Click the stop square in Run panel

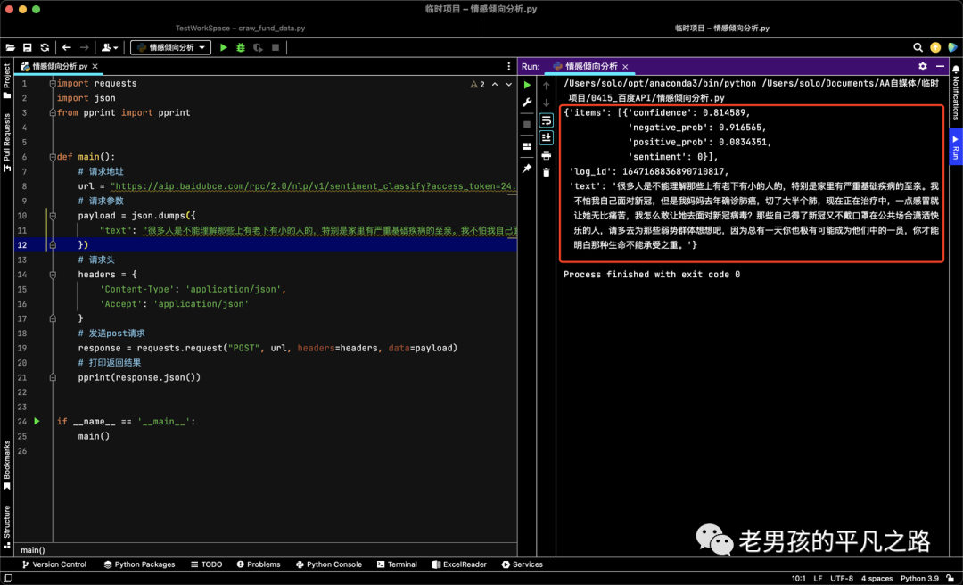click(x=527, y=124)
